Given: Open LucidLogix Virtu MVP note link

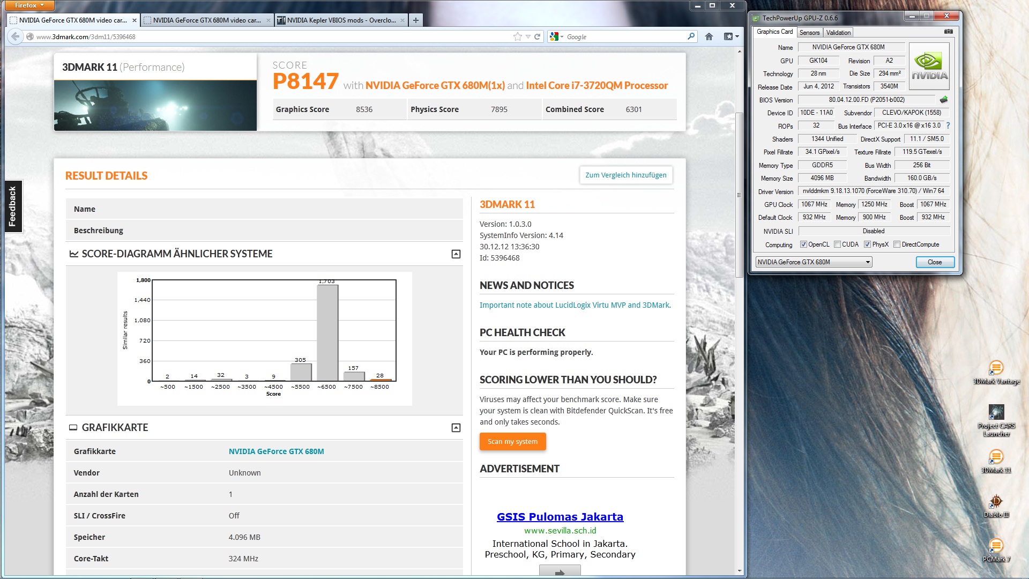Looking at the screenshot, I should click(x=575, y=305).
